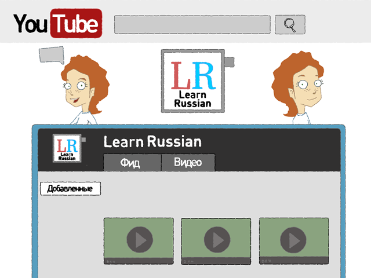Switch to the Видео tab
Viewport: 371px width, 278px height.
(x=188, y=162)
